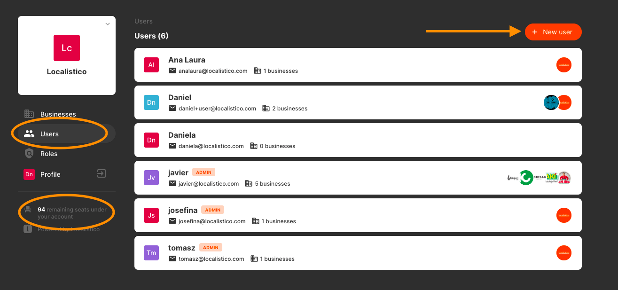Image resolution: width=618 pixels, height=290 pixels.
Task: Click the logout arrow icon beside Profile
Action: click(x=102, y=173)
